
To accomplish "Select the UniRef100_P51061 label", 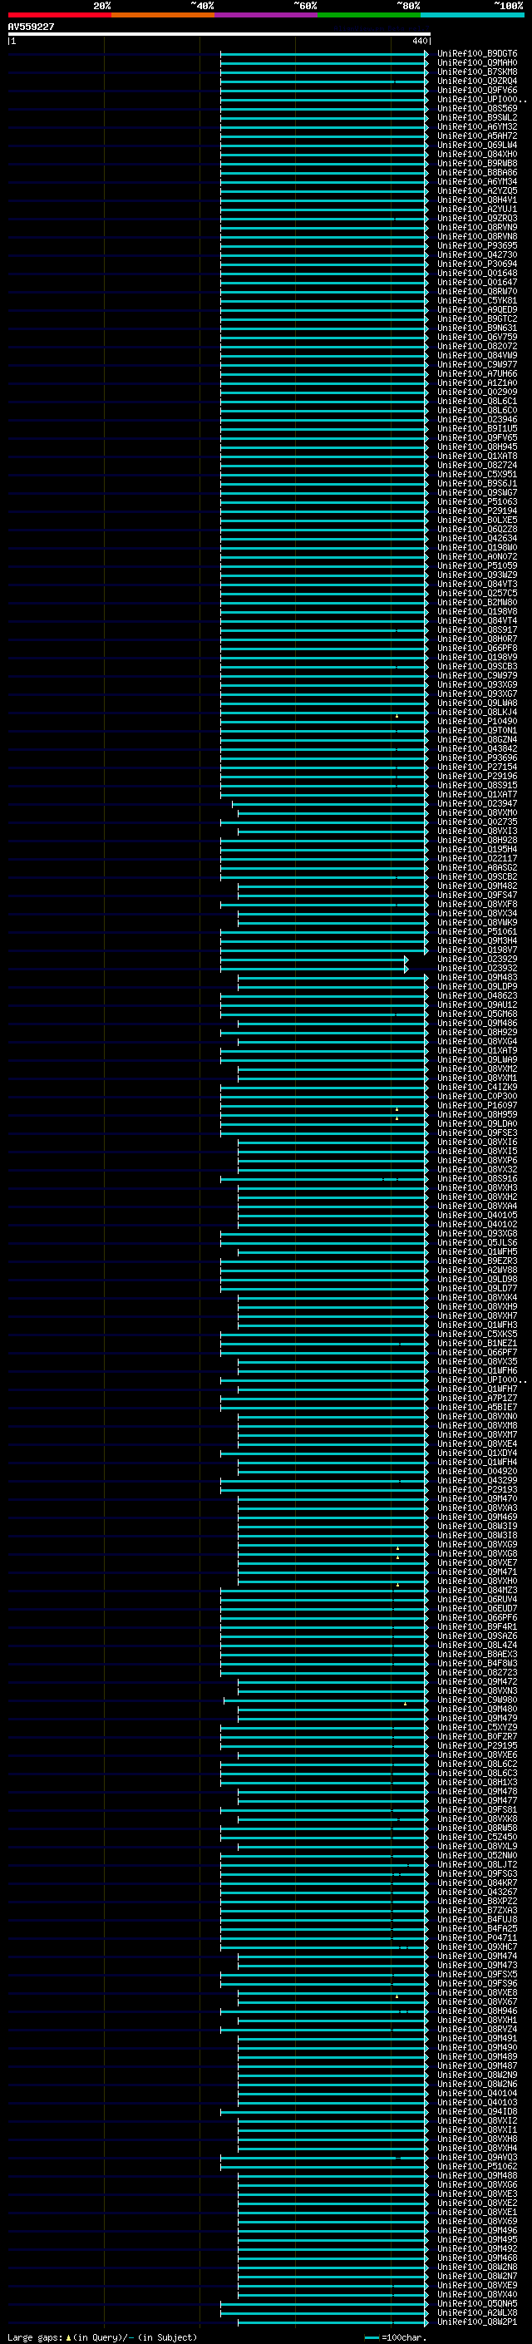I will pyautogui.click(x=477, y=932).
